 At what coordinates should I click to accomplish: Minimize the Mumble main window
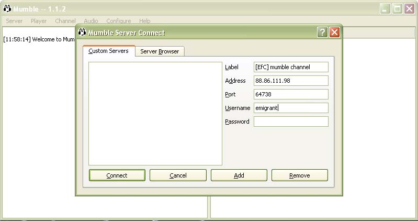tap(385, 9)
